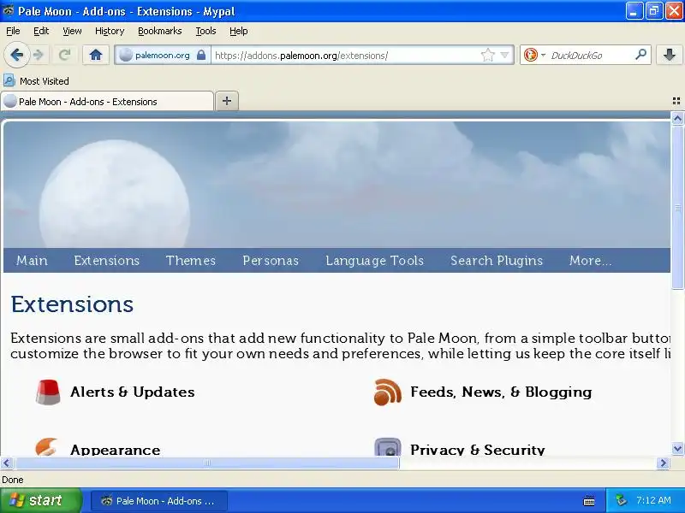Bookmark this page with the star icon
Image resolution: width=685 pixels, height=513 pixels.
pyautogui.click(x=487, y=55)
